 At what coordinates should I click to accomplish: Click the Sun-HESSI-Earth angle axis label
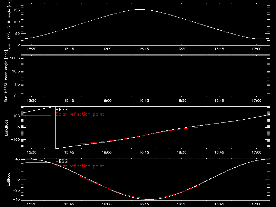click(9, 25)
